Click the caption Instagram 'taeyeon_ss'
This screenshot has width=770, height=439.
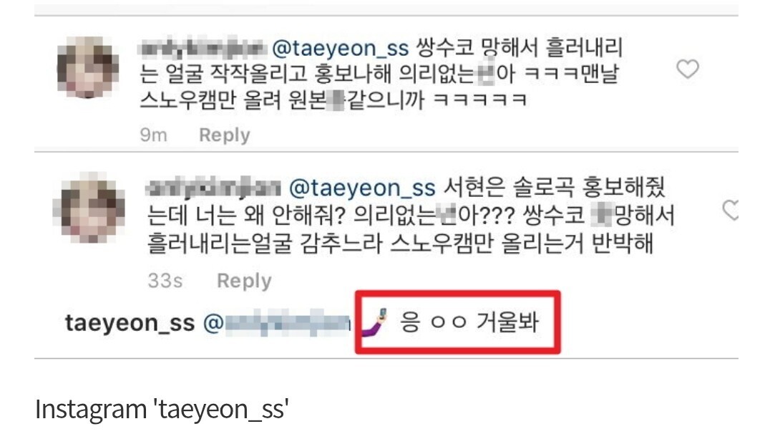point(162,409)
